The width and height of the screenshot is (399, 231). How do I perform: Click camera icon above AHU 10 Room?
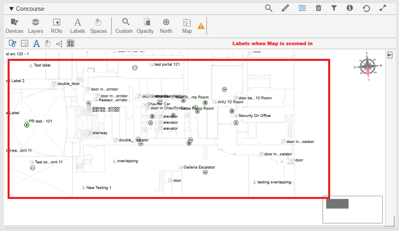pos(225,89)
